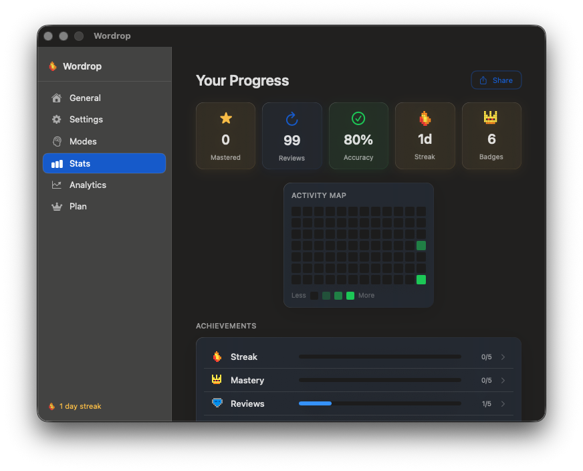Click the Badges crown icon
Screen dimensions: 583x471
coord(491,117)
